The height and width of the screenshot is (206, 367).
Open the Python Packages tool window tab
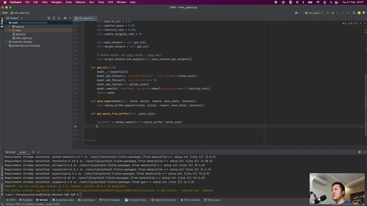pyautogui.click(x=110, y=200)
